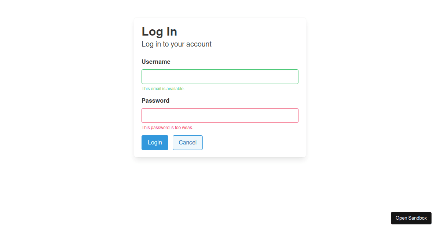Image resolution: width=440 pixels, height=231 pixels.
Task: Select the green-bordered text box
Action: tap(220, 77)
